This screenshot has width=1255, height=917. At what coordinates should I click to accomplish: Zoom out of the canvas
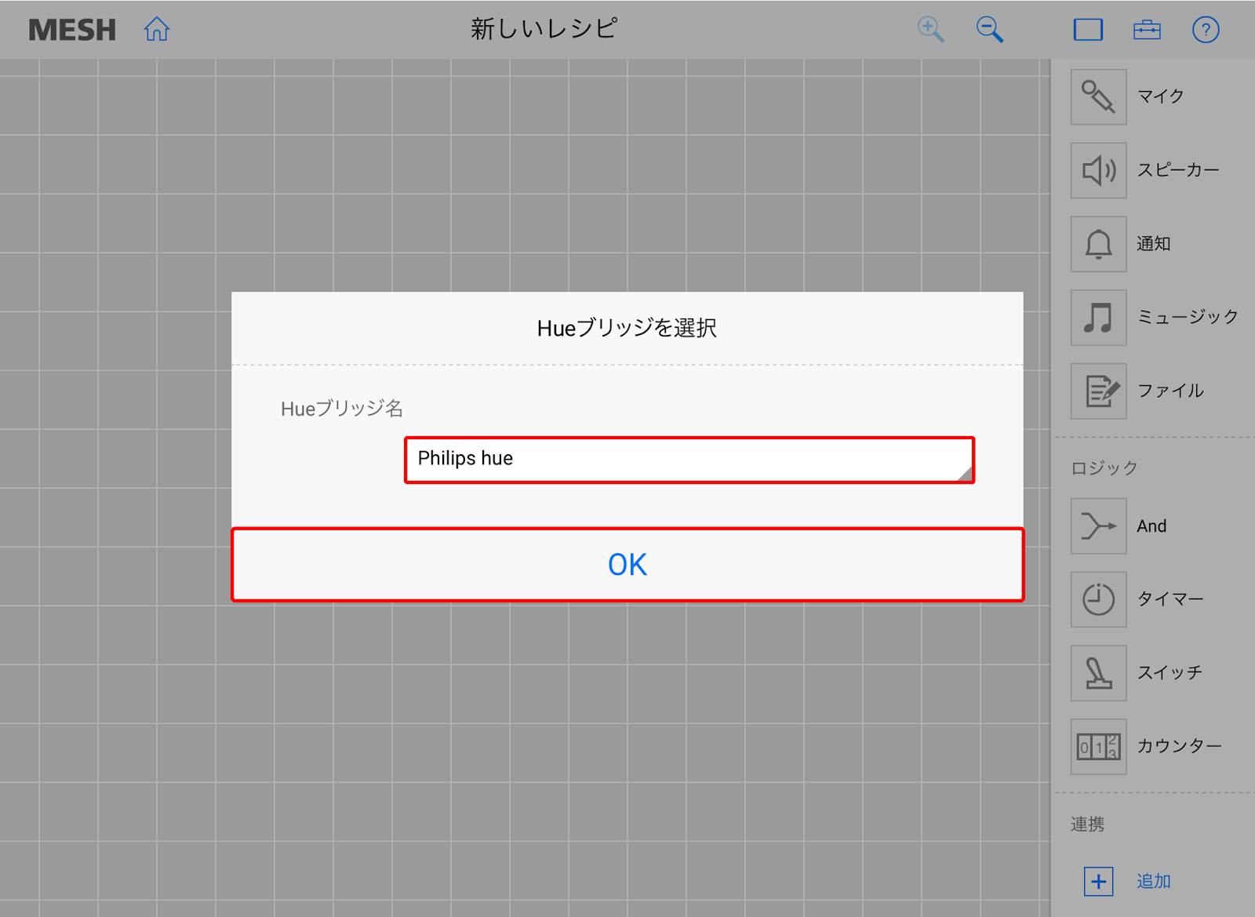coord(990,30)
